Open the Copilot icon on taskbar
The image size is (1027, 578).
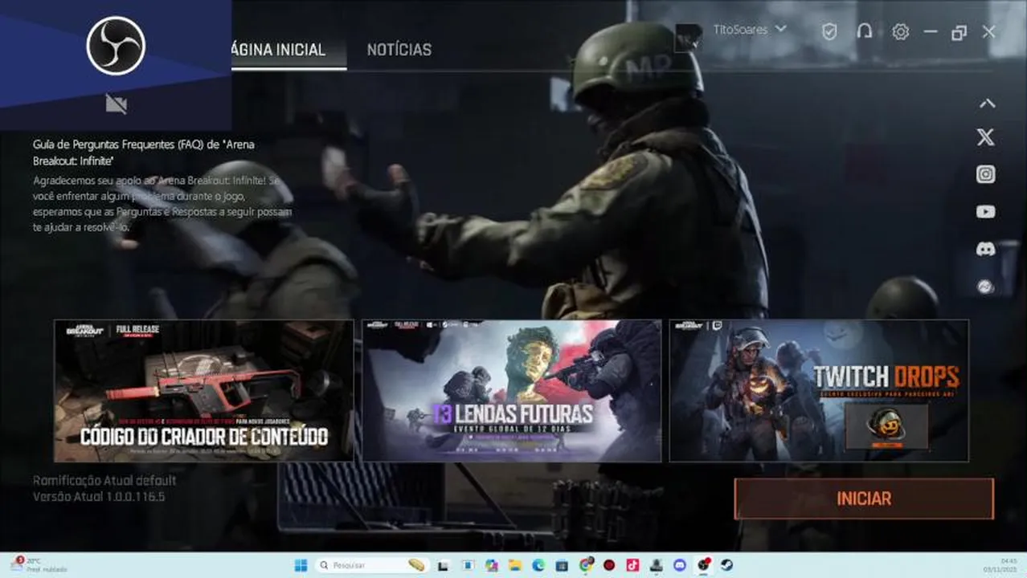click(x=492, y=565)
